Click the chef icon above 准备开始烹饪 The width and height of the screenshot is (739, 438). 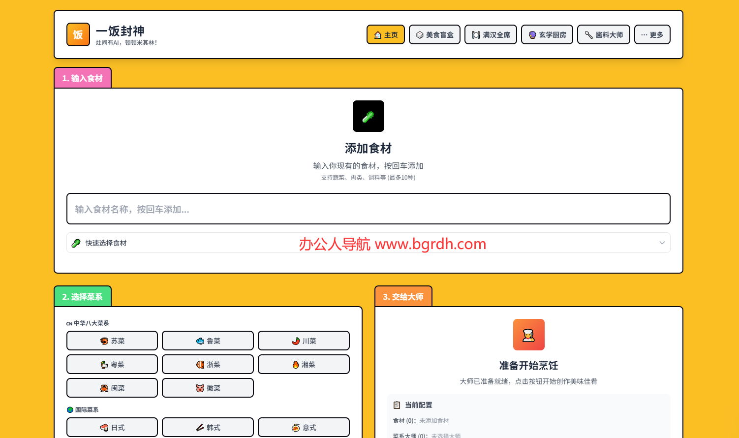(528, 335)
